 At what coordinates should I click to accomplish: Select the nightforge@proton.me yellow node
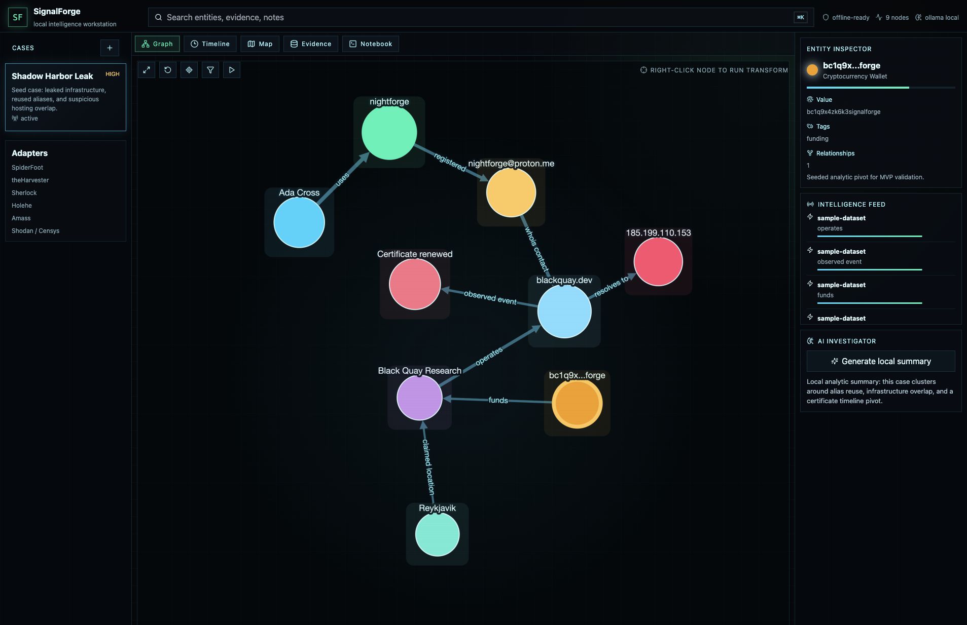511,192
